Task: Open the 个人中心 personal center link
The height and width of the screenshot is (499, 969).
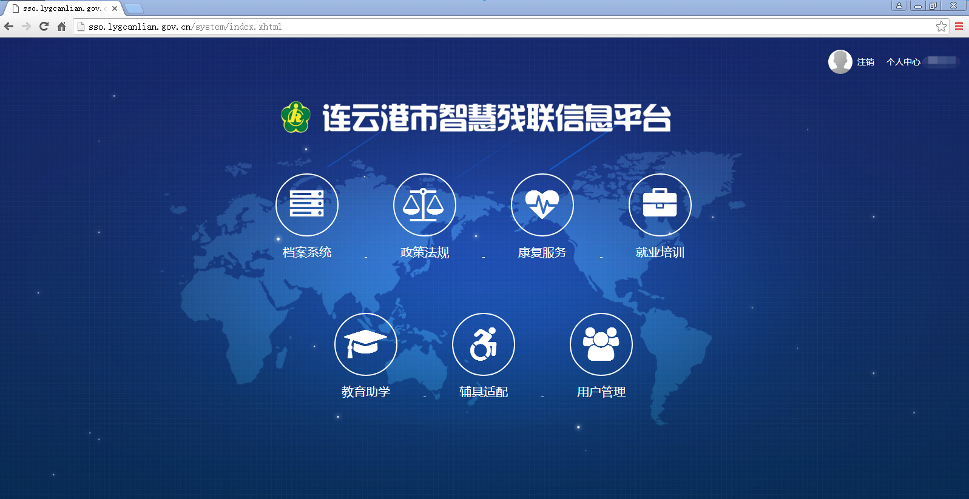Action: tap(903, 62)
